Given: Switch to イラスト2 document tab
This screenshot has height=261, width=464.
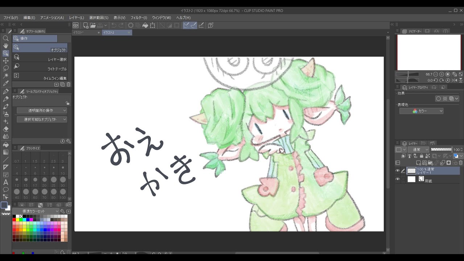Looking at the screenshot, I should click(x=117, y=33).
